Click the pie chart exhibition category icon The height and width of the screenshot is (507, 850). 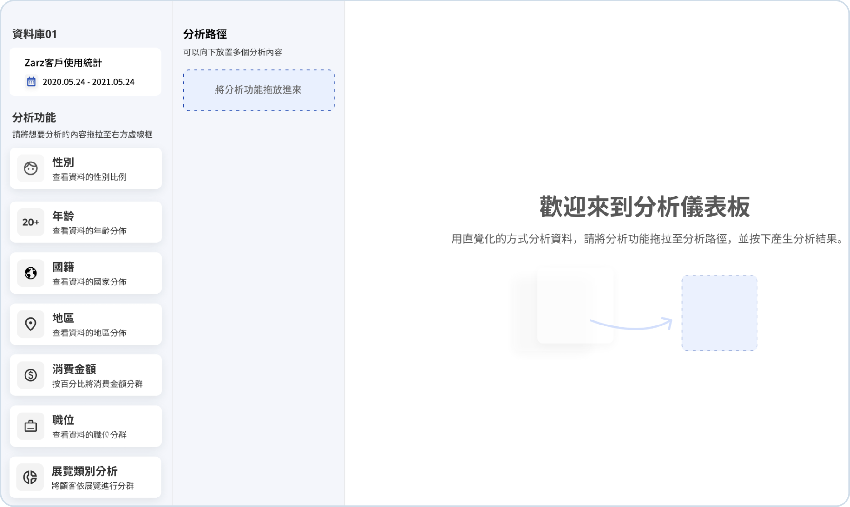pyautogui.click(x=30, y=477)
